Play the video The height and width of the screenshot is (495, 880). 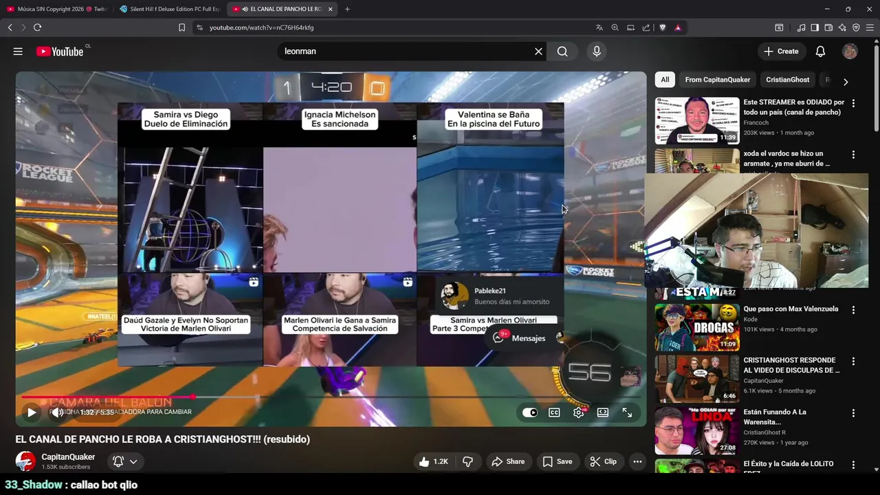(x=32, y=412)
